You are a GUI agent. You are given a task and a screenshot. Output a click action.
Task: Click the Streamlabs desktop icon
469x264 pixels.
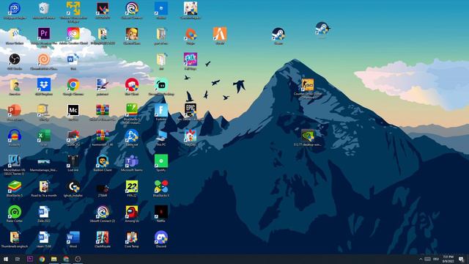161,85
